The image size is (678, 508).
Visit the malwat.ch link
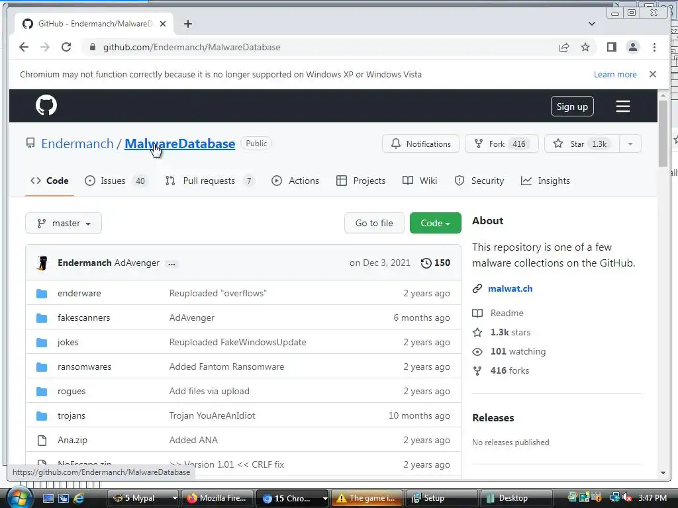click(x=510, y=288)
